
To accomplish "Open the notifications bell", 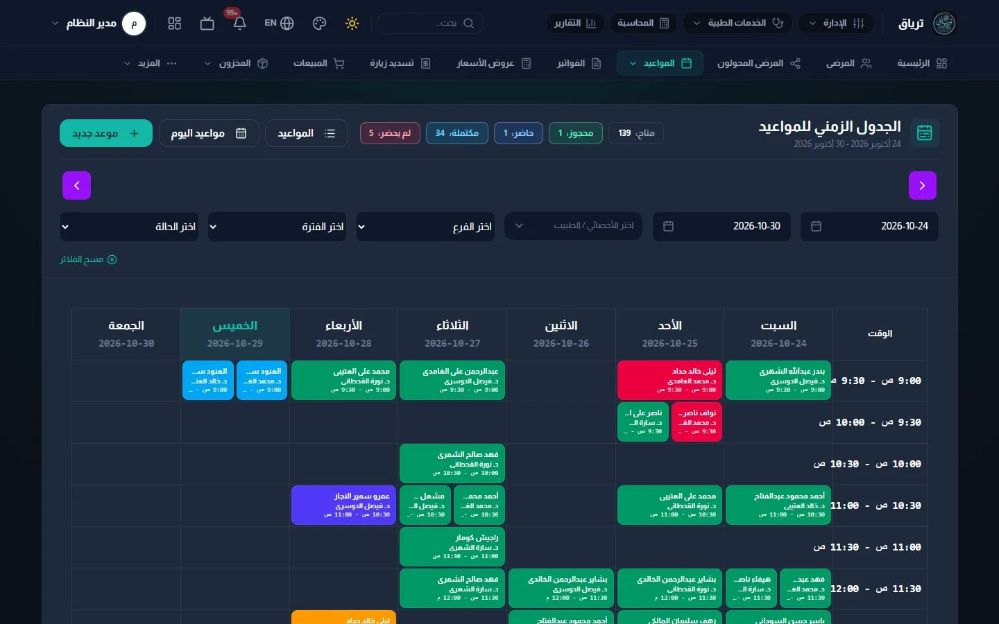I will tap(239, 24).
